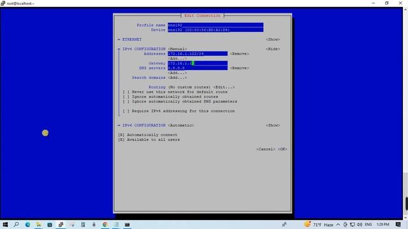The height and width of the screenshot is (229, 408).
Task: Focus the DNS servers input field
Action: point(198,68)
